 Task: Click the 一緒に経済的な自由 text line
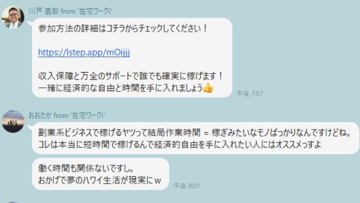[126, 88]
